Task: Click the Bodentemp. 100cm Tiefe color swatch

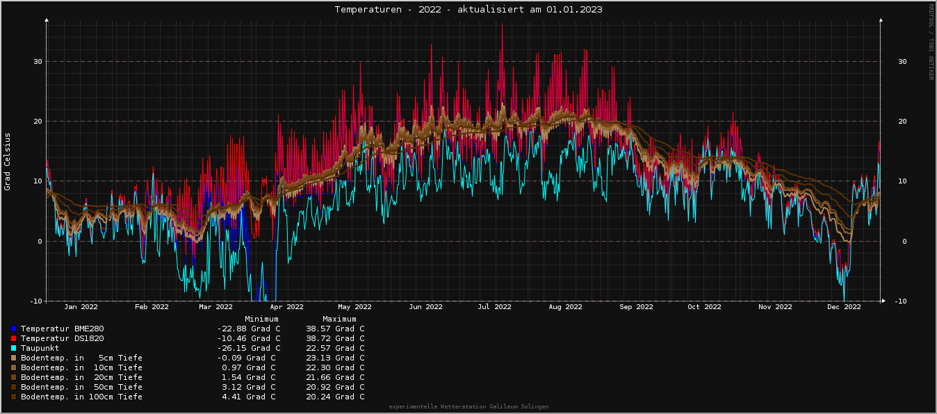Action: (x=13, y=397)
